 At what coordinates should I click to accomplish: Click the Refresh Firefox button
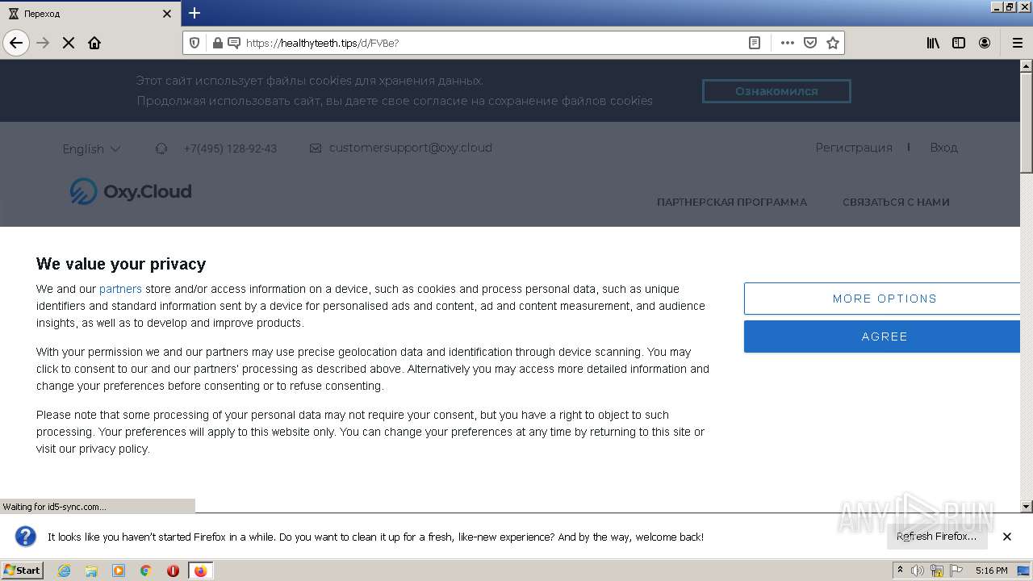[936, 537]
